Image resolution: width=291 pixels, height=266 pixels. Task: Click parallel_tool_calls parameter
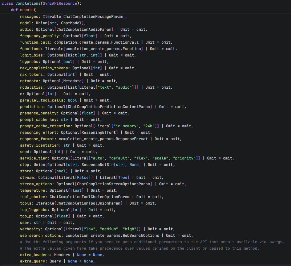tap(42, 100)
